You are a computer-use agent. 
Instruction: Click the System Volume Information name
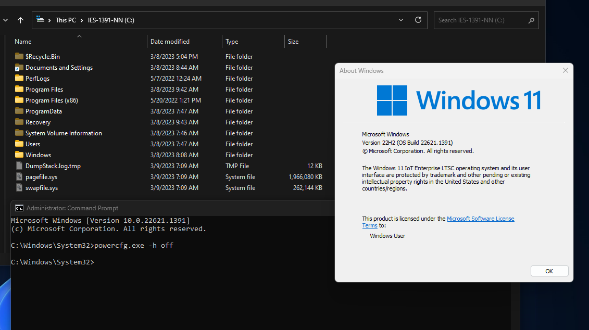(x=64, y=133)
